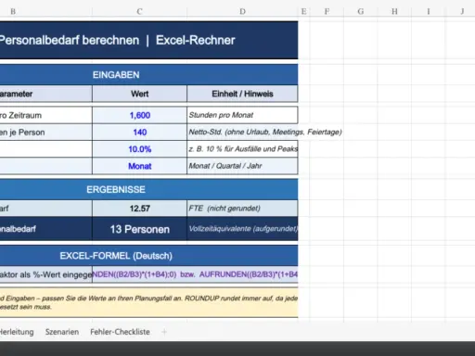Select the 'z. B. 10 % für Ausfälle' hint

(242, 149)
